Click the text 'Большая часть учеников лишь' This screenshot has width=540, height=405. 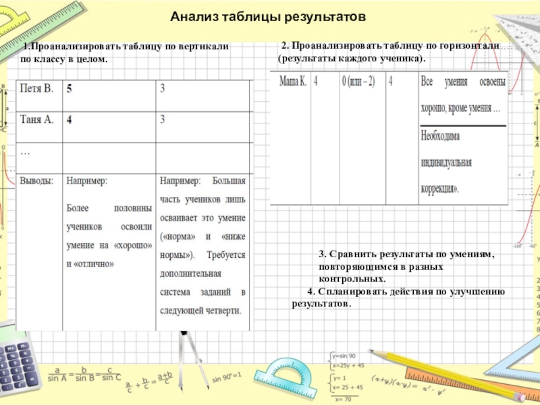click(x=202, y=190)
